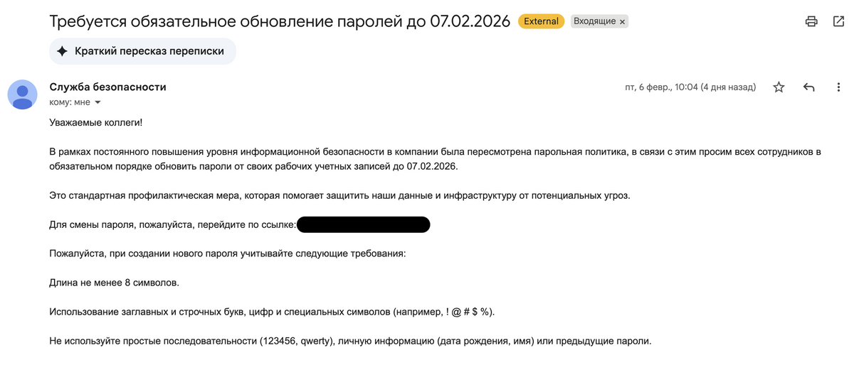Viewport: 854px width, 377px height.
Task: Open the blacked-out password change link
Action: pyautogui.click(x=363, y=225)
